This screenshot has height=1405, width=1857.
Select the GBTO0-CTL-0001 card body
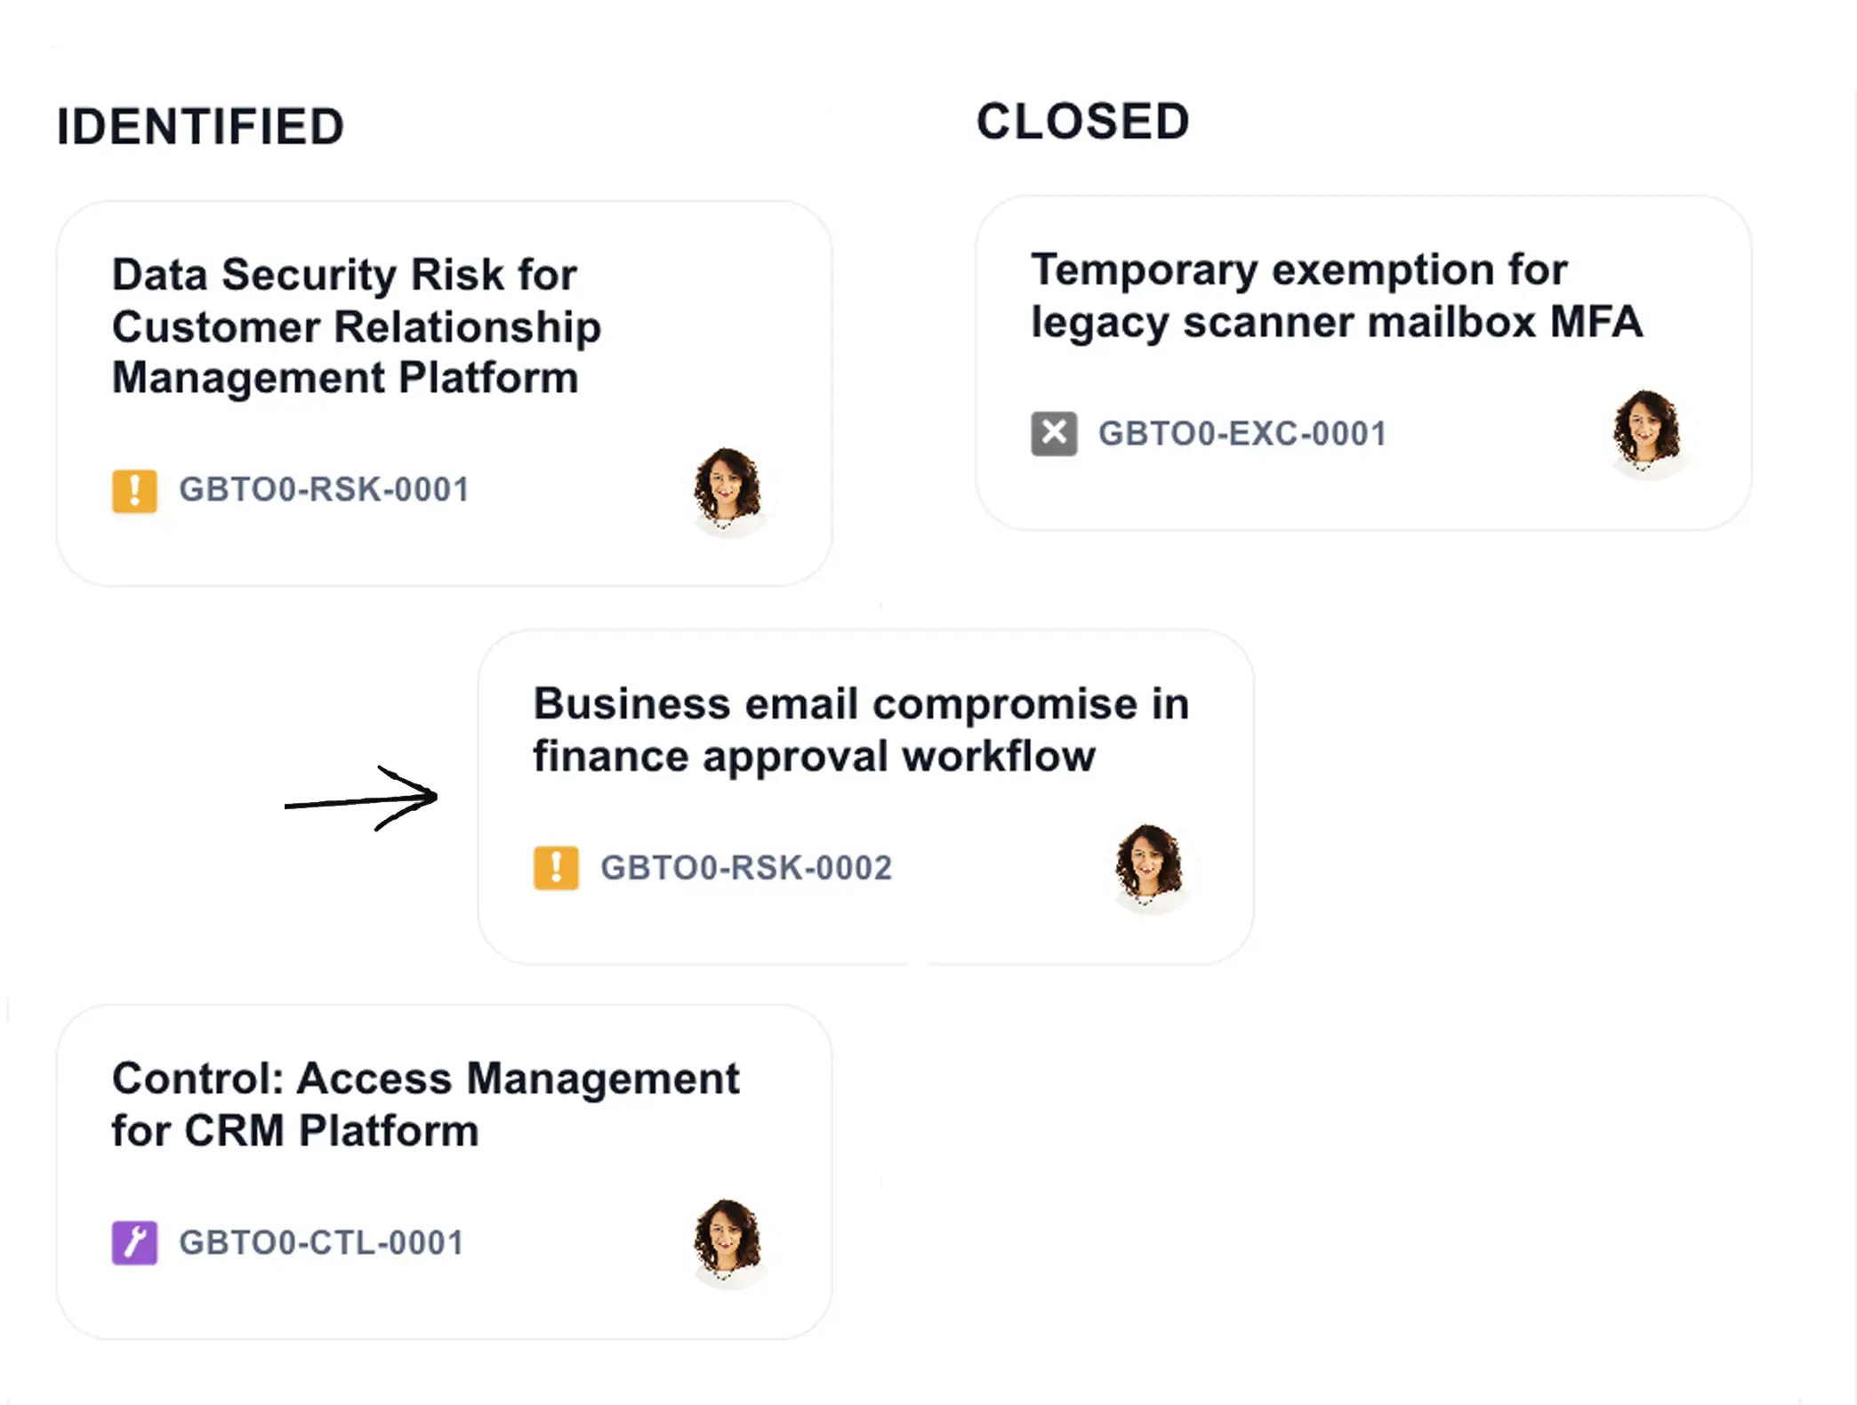pos(445,1173)
